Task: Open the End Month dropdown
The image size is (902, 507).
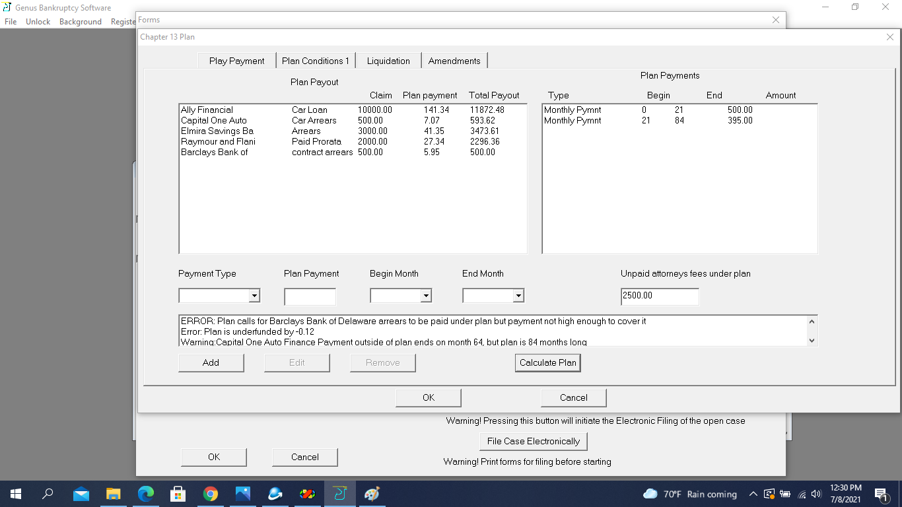Action: (518, 296)
